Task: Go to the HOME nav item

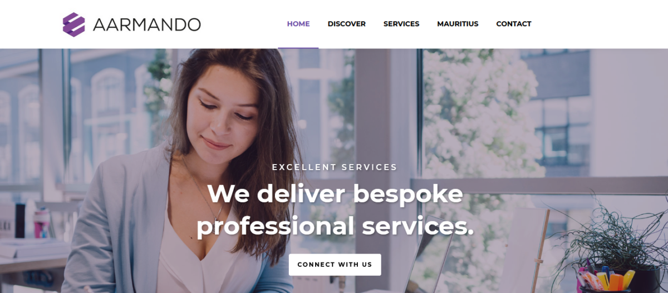Action: [298, 24]
